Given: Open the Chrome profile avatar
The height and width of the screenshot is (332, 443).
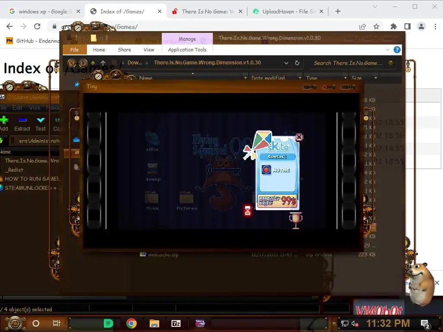Looking at the screenshot, I should (x=421, y=26).
